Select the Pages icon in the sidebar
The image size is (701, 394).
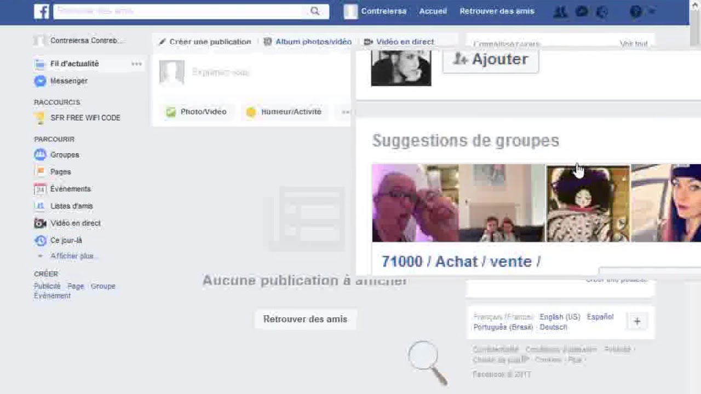[41, 172]
